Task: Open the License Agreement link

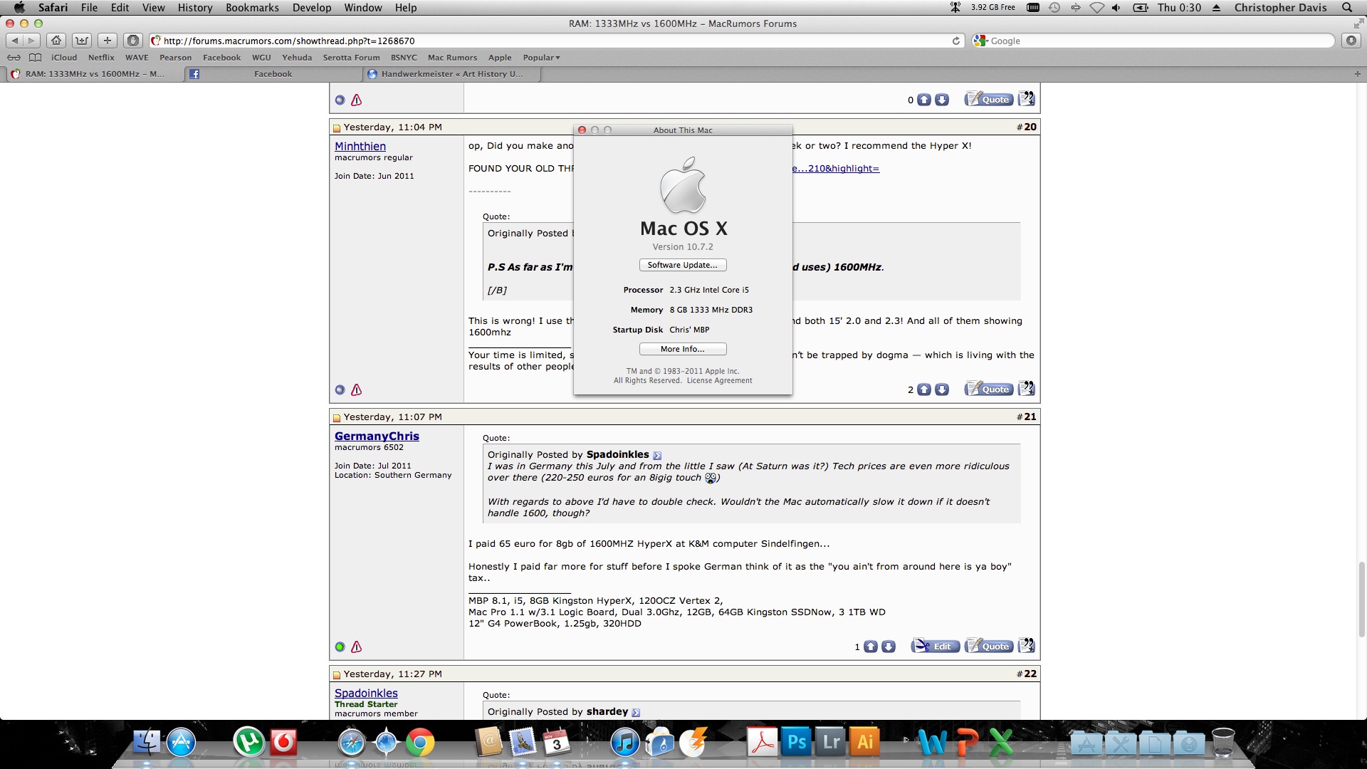Action: tap(719, 381)
